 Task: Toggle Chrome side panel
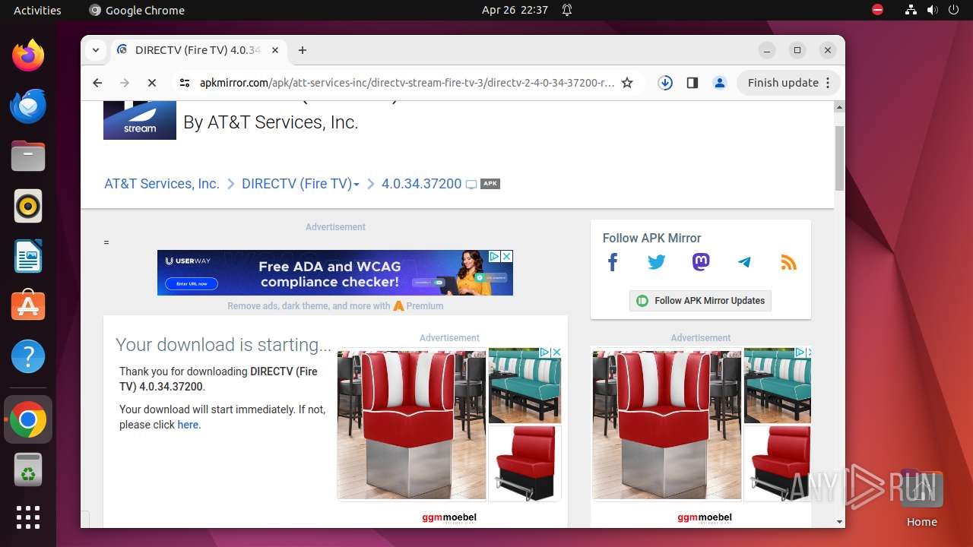pyautogui.click(x=693, y=83)
